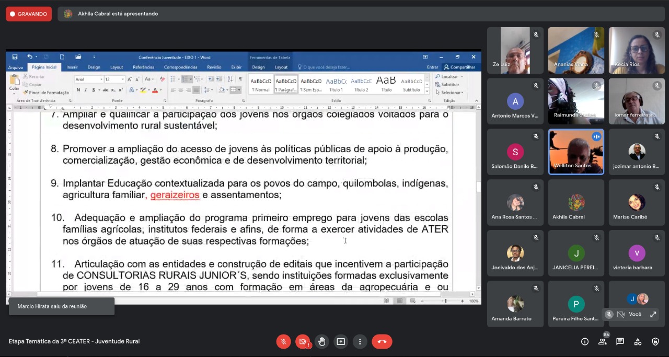Raise your hand in the meeting
The image size is (669, 357).
[322, 342]
